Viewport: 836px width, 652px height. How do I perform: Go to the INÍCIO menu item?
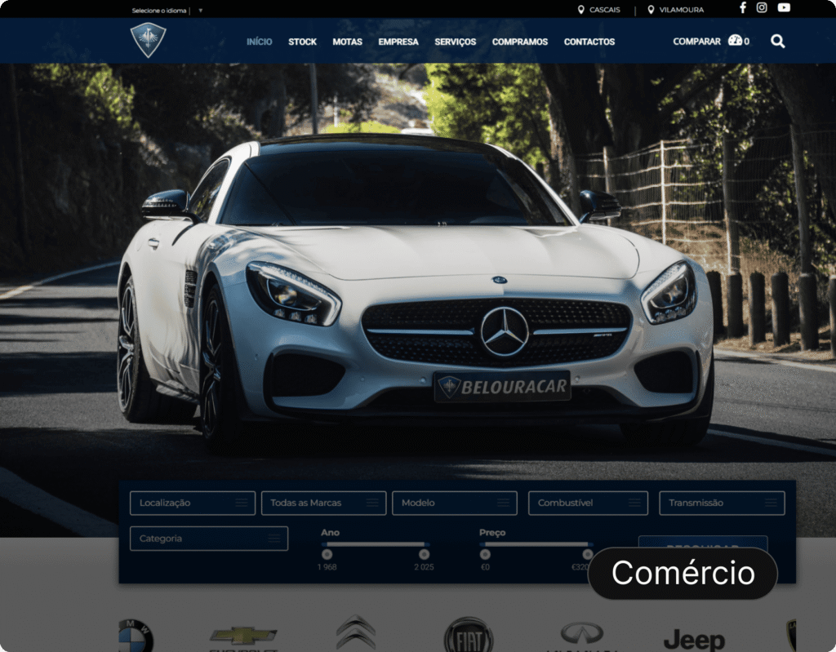point(259,42)
